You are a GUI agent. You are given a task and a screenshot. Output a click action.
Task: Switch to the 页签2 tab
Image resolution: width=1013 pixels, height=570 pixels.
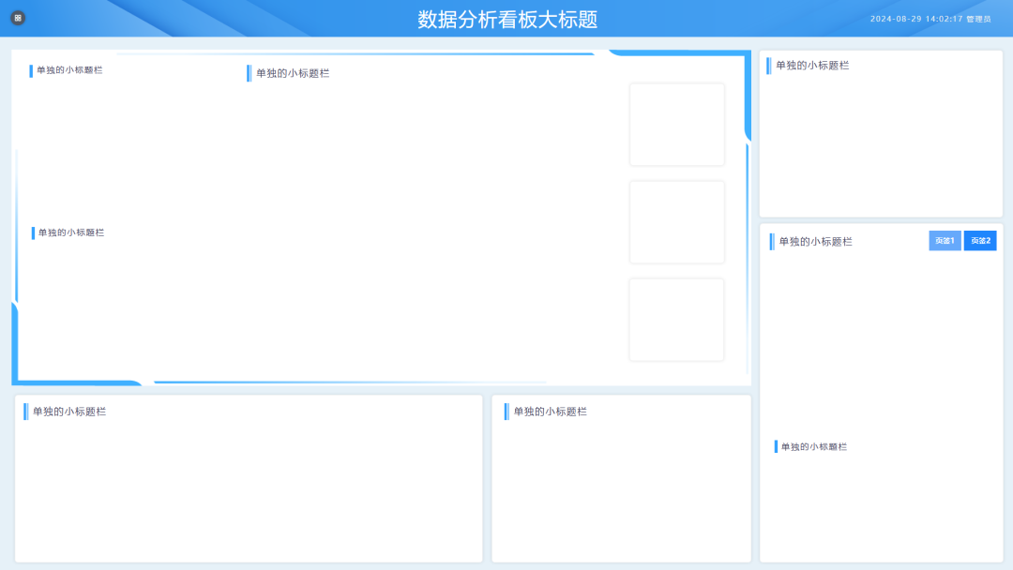click(980, 241)
